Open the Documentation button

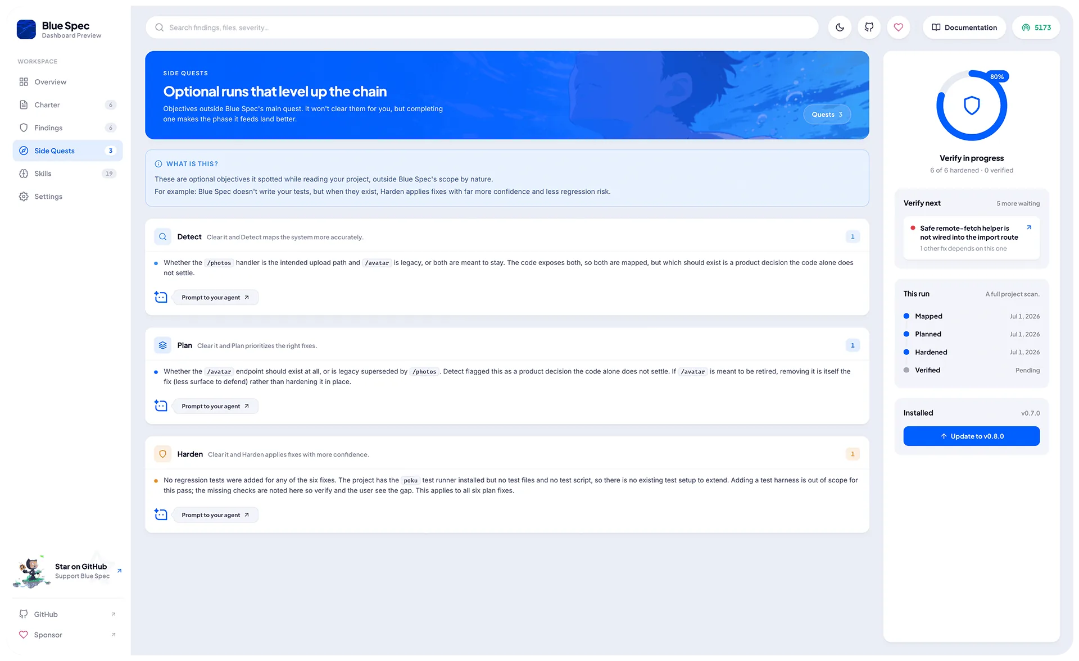pos(964,28)
